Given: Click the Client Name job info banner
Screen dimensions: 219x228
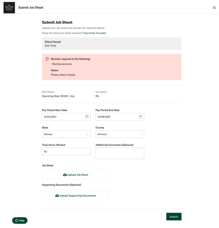Looking at the screenshot, I should [112, 43].
